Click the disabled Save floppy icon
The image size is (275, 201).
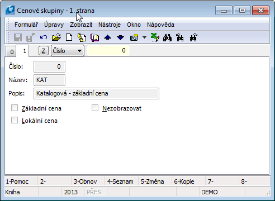[x=18, y=37]
